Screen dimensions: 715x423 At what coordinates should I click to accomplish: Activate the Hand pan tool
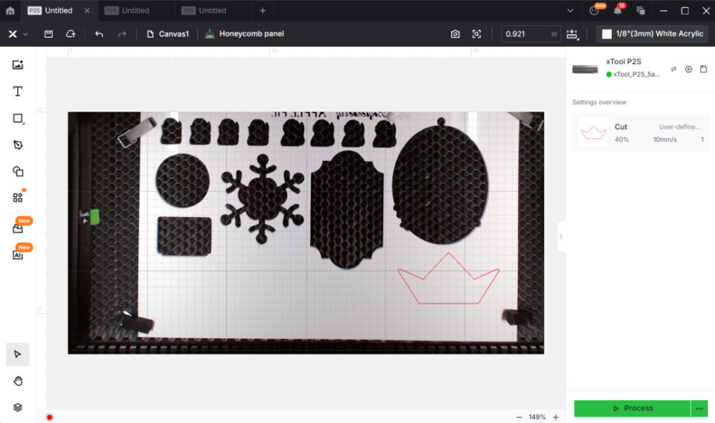pyautogui.click(x=18, y=380)
